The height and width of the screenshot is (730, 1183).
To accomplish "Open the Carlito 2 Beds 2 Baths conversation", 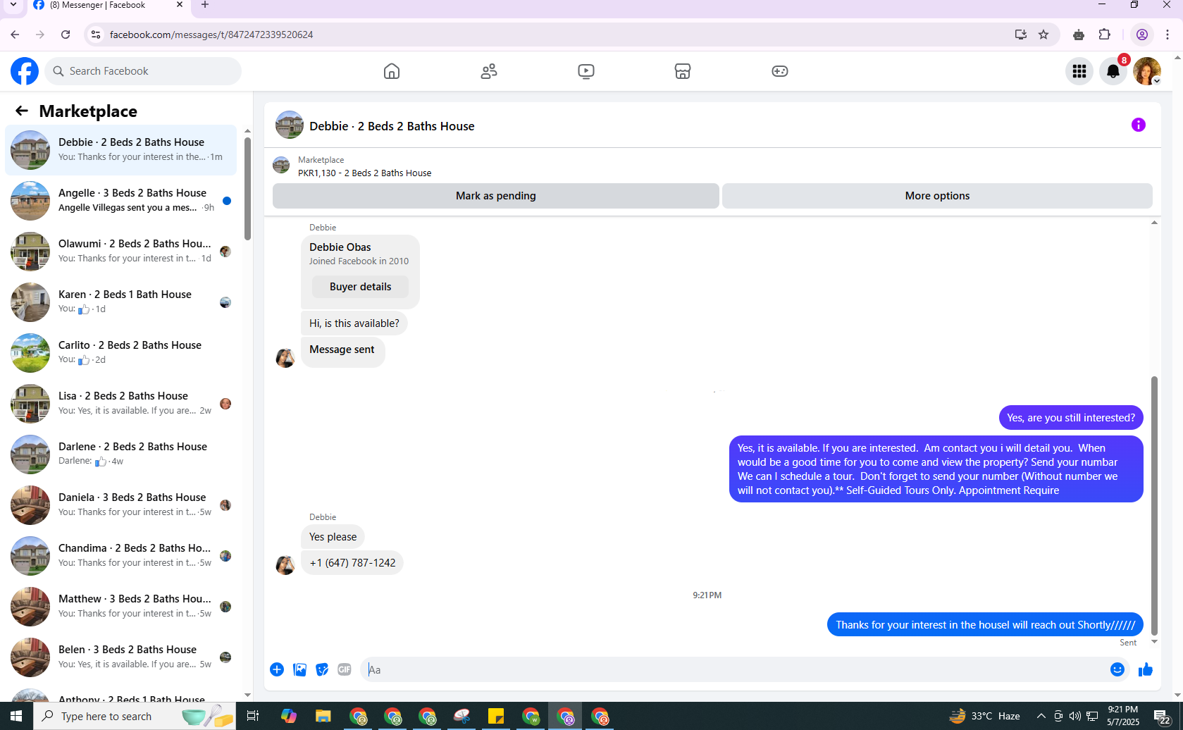I will click(x=120, y=352).
